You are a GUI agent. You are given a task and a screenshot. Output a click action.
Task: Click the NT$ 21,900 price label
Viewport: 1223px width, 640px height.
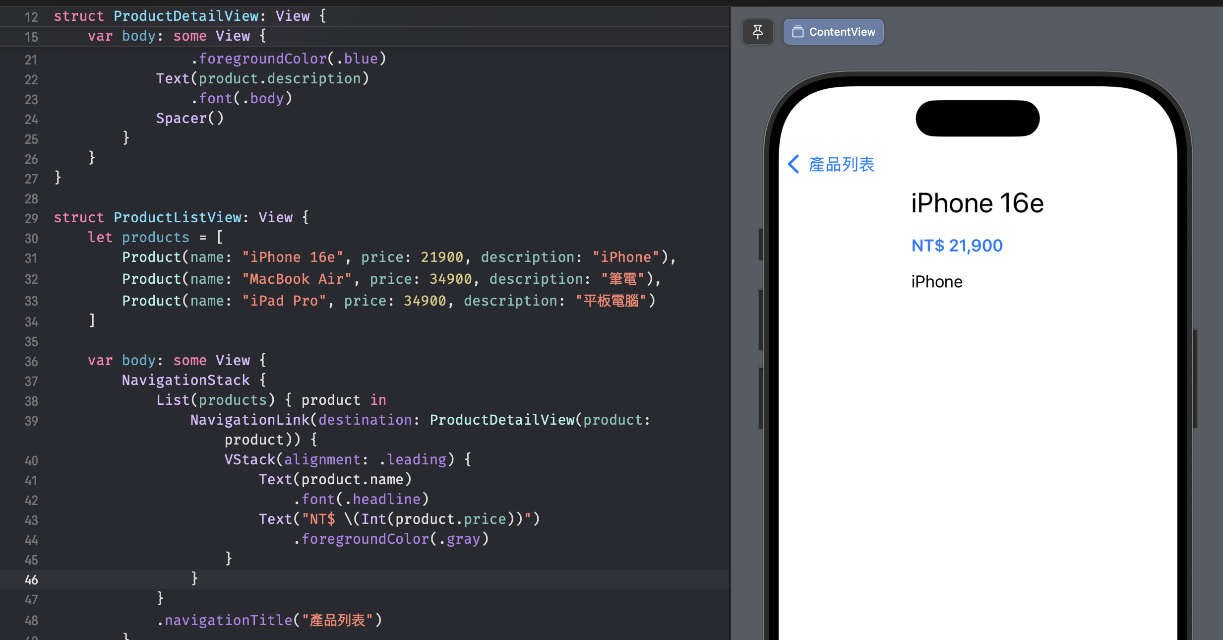pos(957,246)
